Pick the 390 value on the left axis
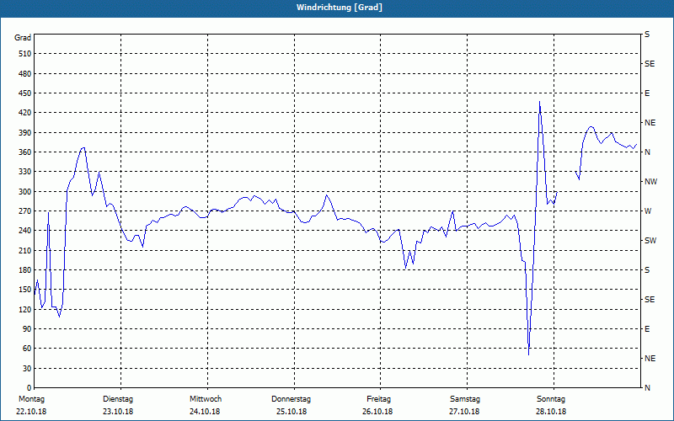This screenshot has height=421, width=674. tap(24, 133)
